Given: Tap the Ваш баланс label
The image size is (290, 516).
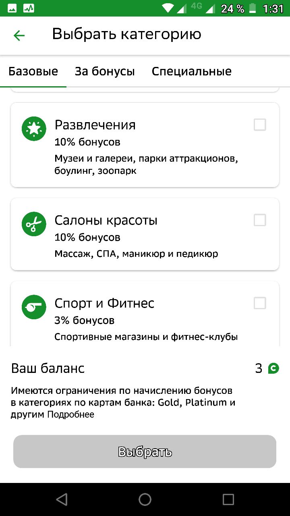Looking at the screenshot, I should click(x=48, y=368).
